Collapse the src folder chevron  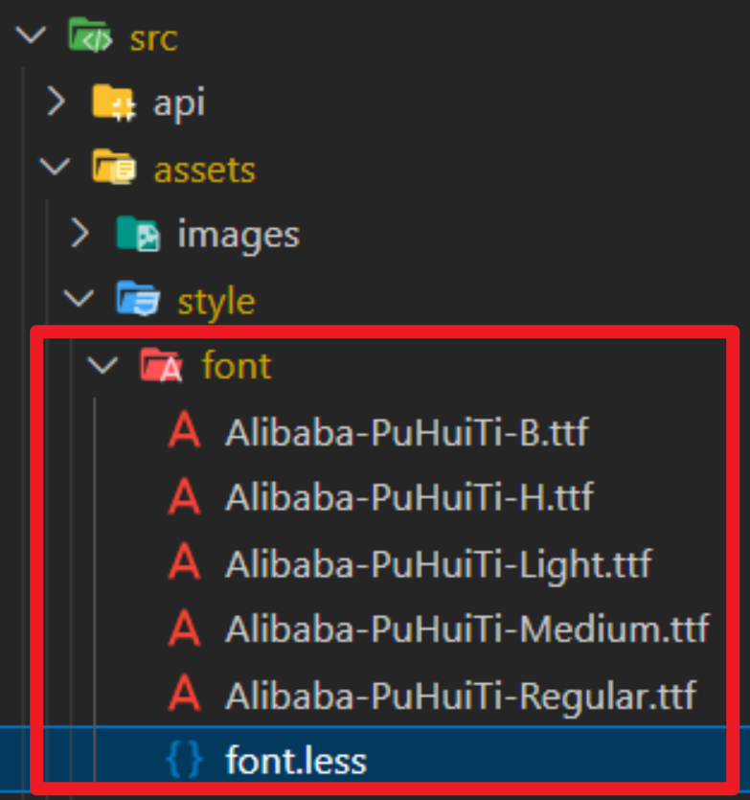point(31,35)
